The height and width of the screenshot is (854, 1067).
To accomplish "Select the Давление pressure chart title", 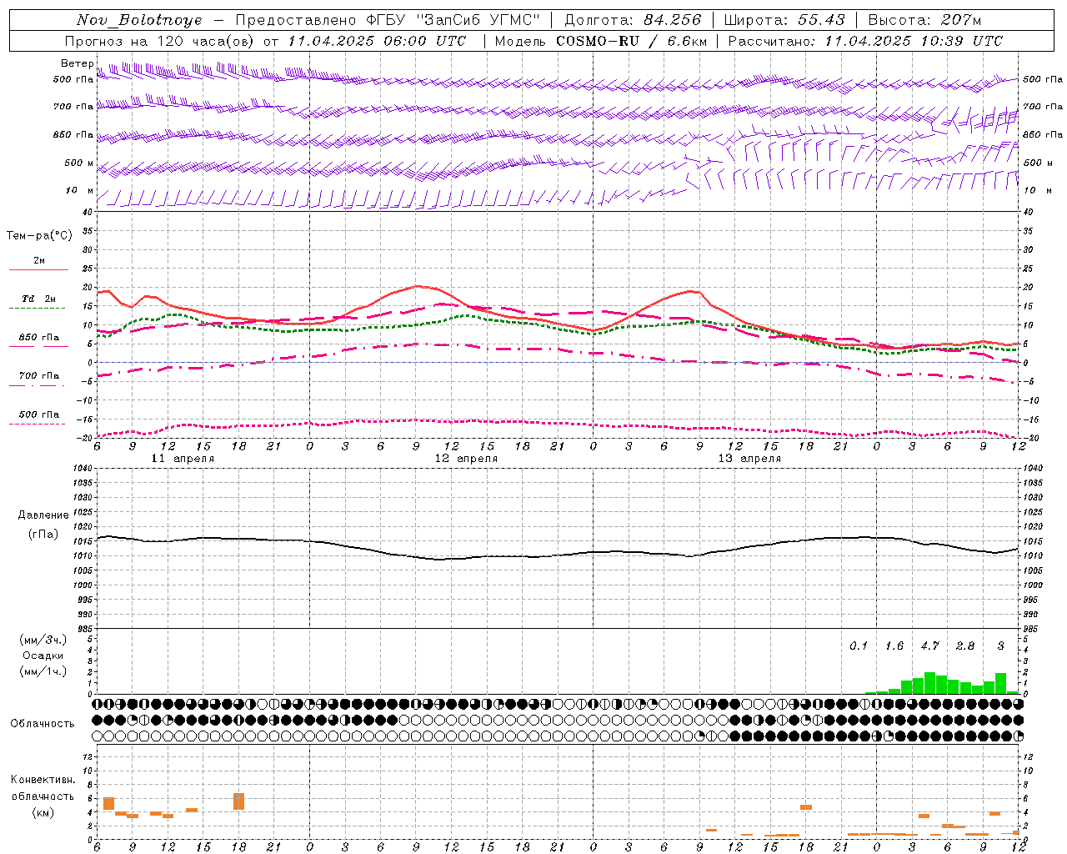I will 43,515.
